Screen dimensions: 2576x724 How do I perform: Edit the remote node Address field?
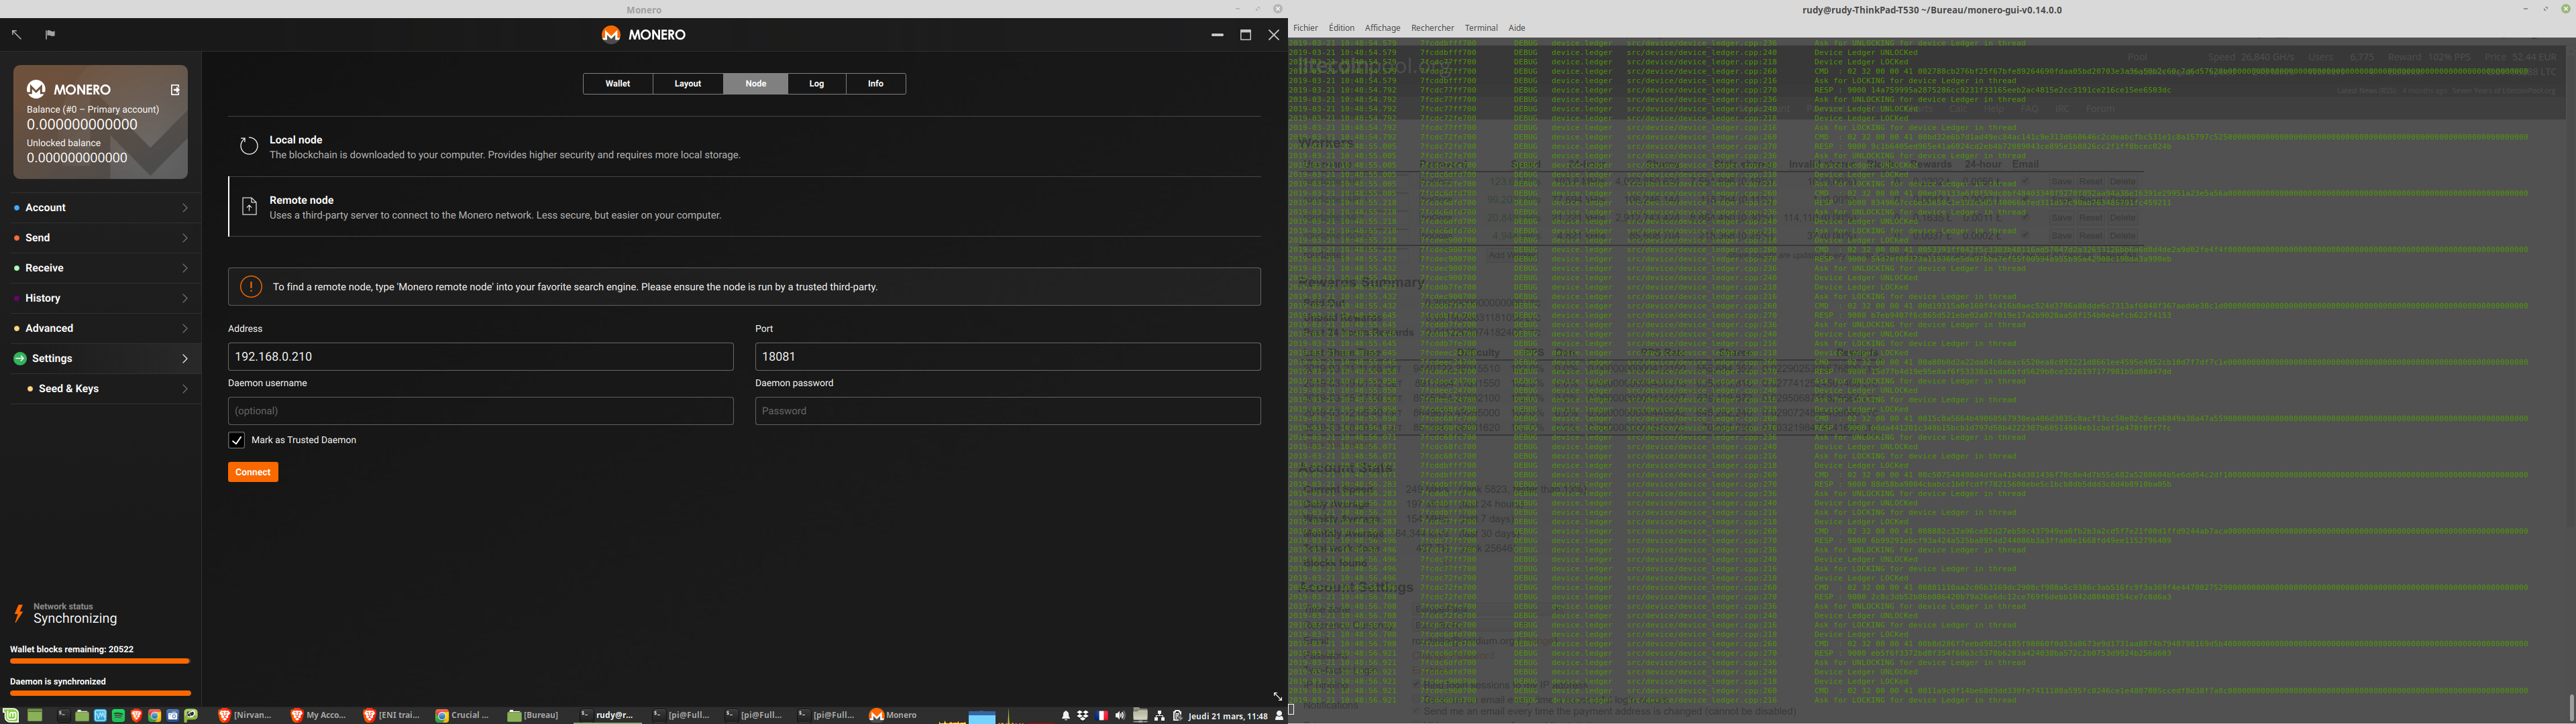[481, 357]
